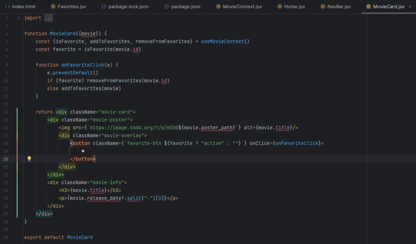Click the React icon on Home.jsx tab
This screenshot has height=244, width=416.
pos(279,7)
